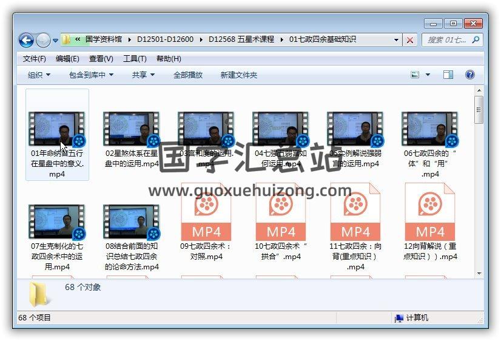Click the change view icon
The height and width of the screenshot is (341, 501).
(x=415, y=75)
